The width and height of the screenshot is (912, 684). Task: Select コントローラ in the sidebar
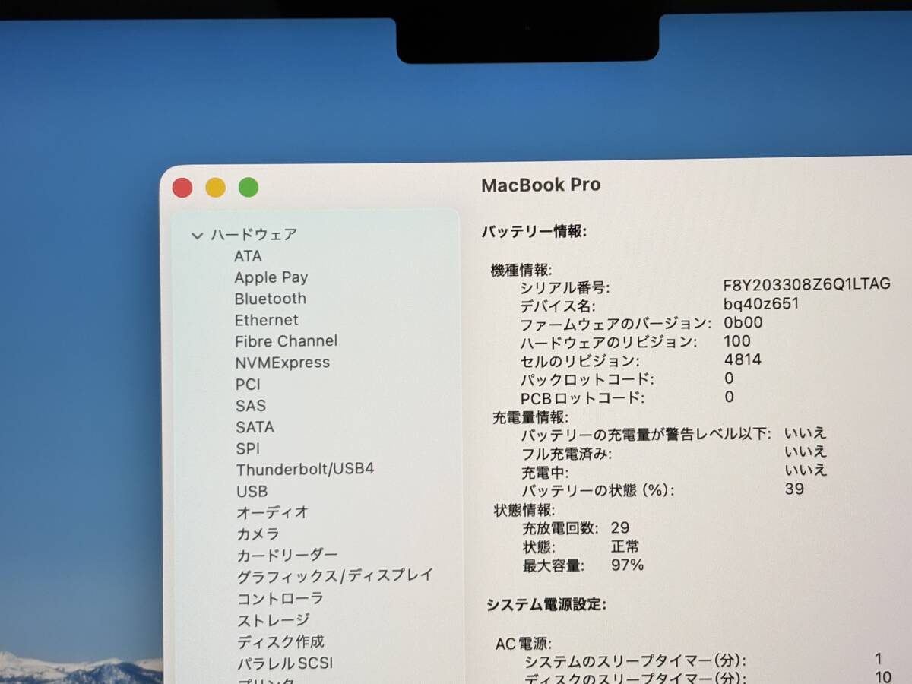click(x=280, y=599)
